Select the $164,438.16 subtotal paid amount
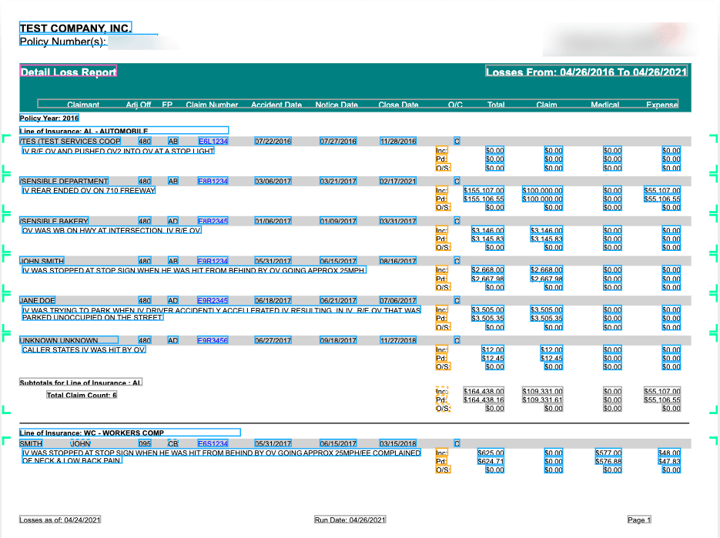This screenshot has height=538, width=720. tap(484, 400)
